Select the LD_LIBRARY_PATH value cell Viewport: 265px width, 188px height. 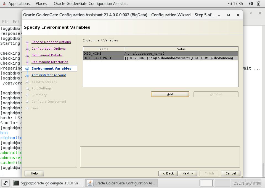coord(181,58)
